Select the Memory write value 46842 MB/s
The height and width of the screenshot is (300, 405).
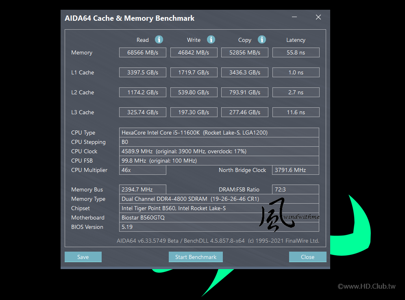click(x=194, y=52)
